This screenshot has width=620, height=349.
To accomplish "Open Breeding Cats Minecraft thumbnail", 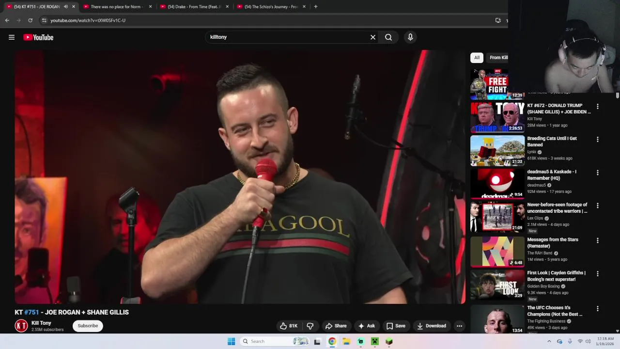I will point(497,150).
